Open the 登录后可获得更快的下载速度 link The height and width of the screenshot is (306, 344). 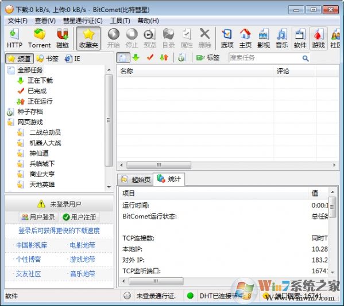59,230
